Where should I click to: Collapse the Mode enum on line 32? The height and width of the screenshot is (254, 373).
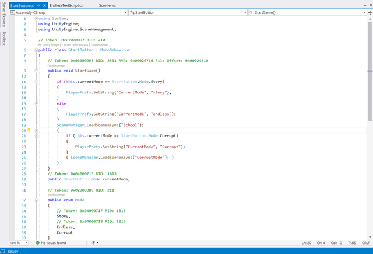(x=36, y=200)
